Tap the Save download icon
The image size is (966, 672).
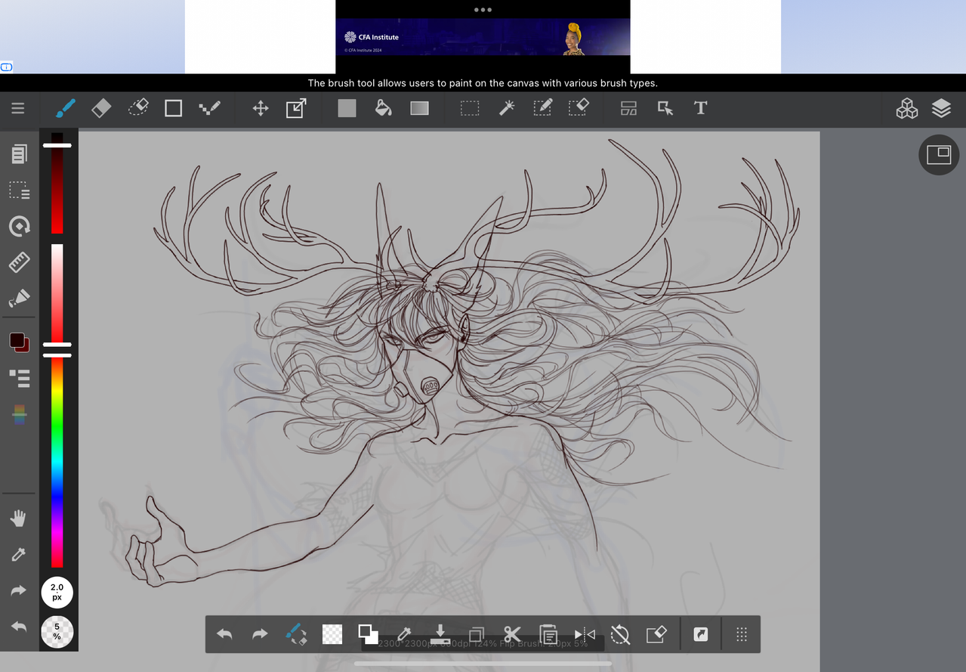pos(440,634)
